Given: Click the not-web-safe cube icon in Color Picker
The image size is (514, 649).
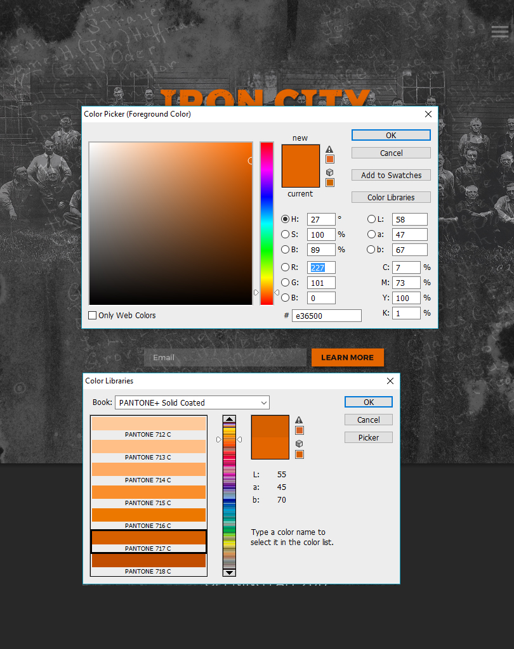Looking at the screenshot, I should pos(329,172).
